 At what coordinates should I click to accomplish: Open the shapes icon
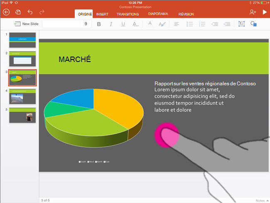[253, 24]
